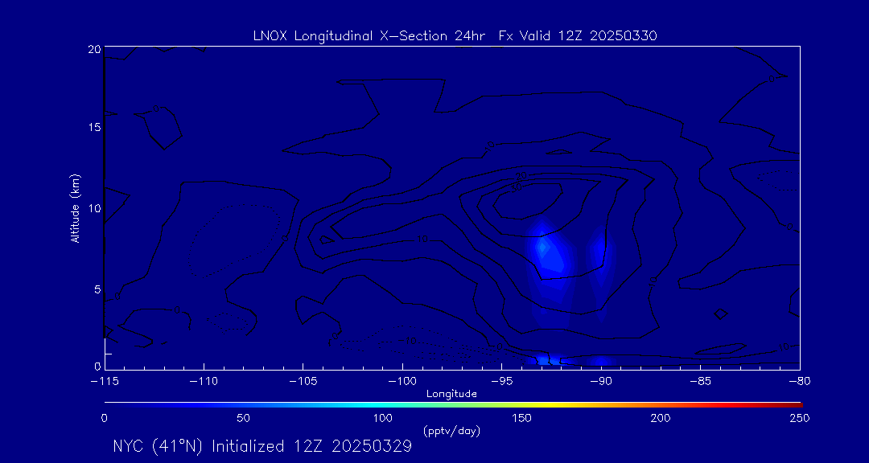
Task: Click the 20 tick on the altitude axis
Action: pos(94,49)
